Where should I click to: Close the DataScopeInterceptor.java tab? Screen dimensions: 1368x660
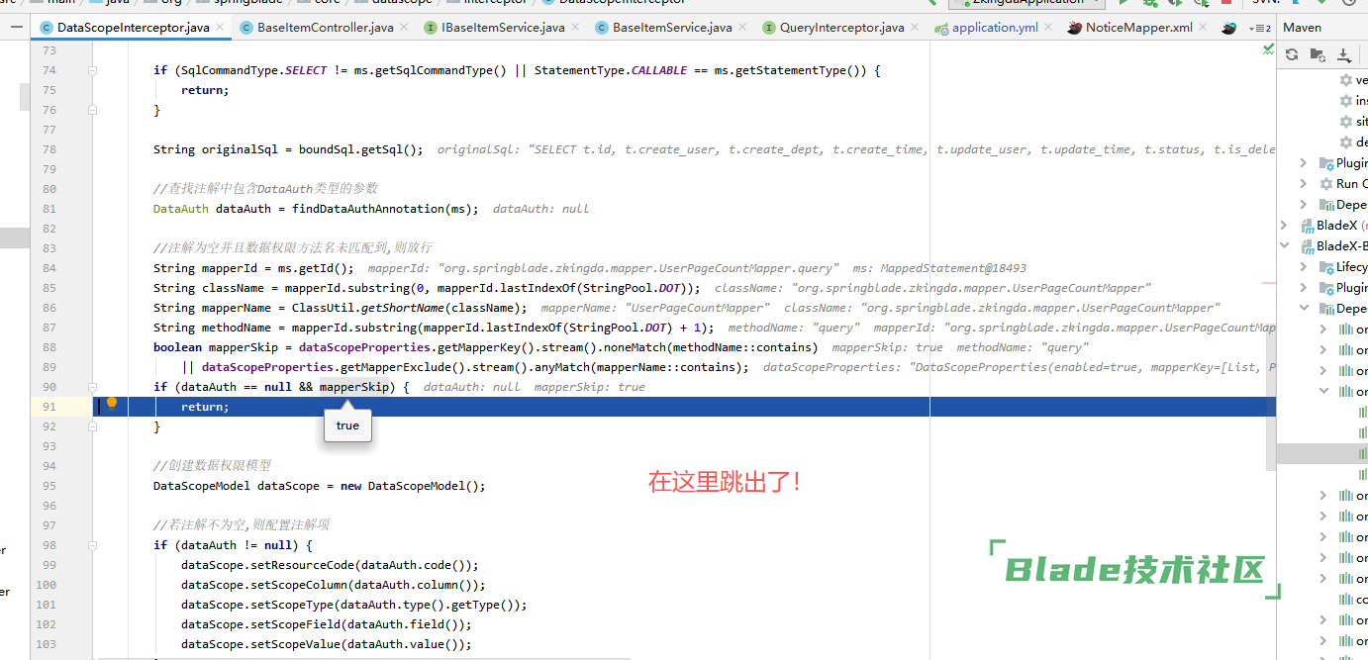point(220,28)
